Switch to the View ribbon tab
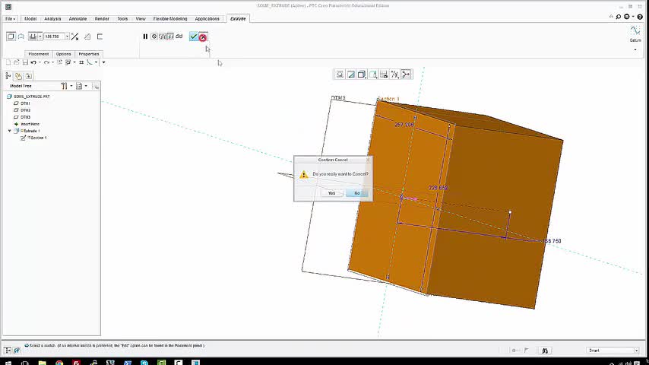649x365 pixels. 141,19
